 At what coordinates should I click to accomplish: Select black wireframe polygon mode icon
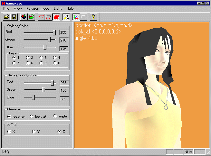[x=49, y=17]
